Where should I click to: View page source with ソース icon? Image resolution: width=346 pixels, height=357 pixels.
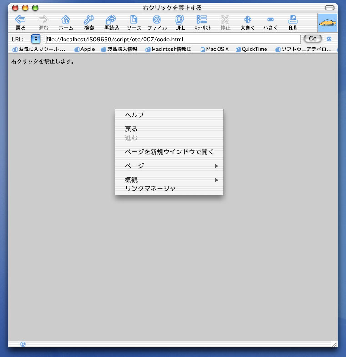pos(134,20)
